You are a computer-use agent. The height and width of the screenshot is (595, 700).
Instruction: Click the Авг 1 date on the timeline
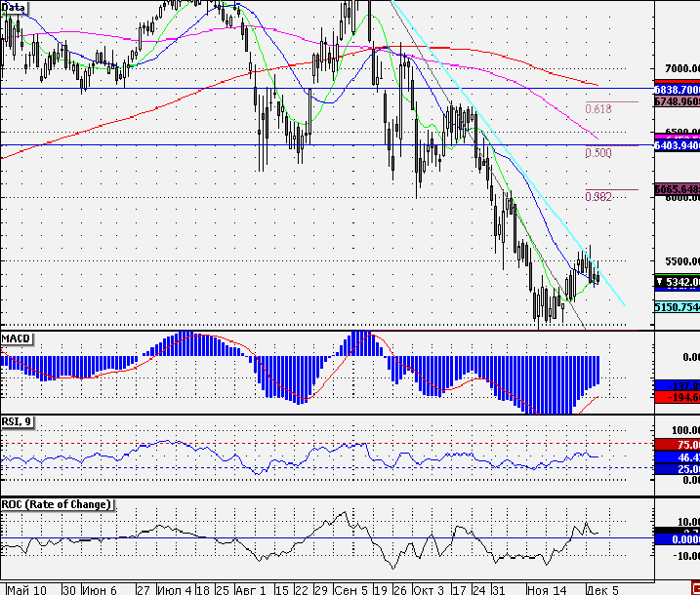click(x=251, y=590)
